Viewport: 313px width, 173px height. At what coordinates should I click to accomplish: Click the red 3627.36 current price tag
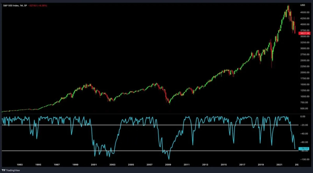click(x=304, y=33)
